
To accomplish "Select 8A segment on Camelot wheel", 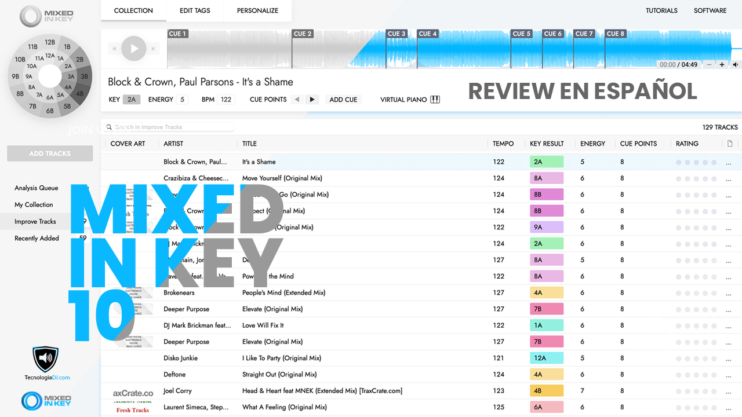I will [31, 86].
